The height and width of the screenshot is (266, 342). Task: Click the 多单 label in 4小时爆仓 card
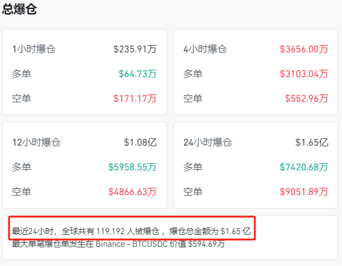click(193, 74)
